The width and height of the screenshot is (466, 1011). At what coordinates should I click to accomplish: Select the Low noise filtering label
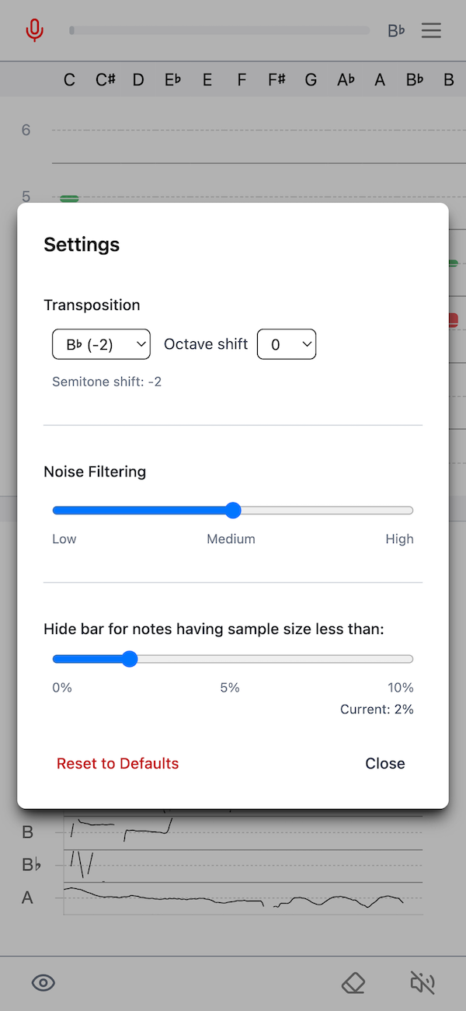[64, 539]
